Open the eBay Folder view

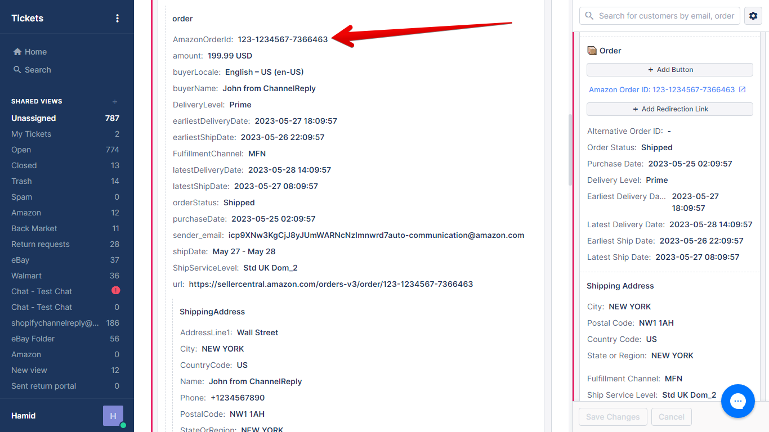[65, 339]
